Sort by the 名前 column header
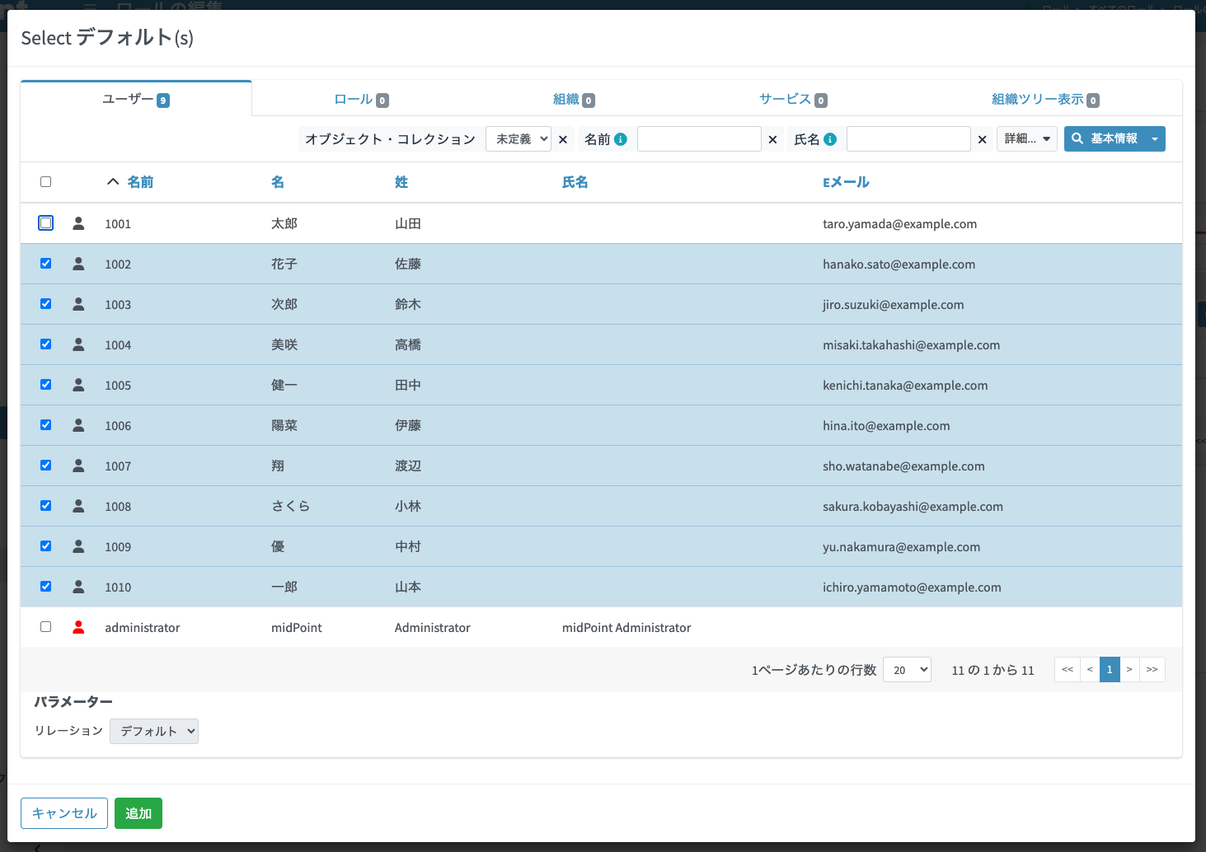 pos(140,182)
